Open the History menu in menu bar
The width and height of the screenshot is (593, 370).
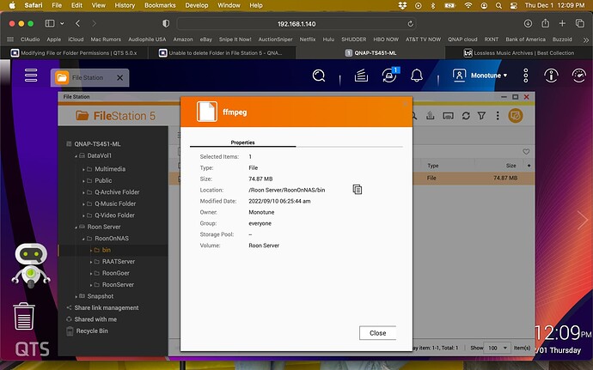coord(125,5)
